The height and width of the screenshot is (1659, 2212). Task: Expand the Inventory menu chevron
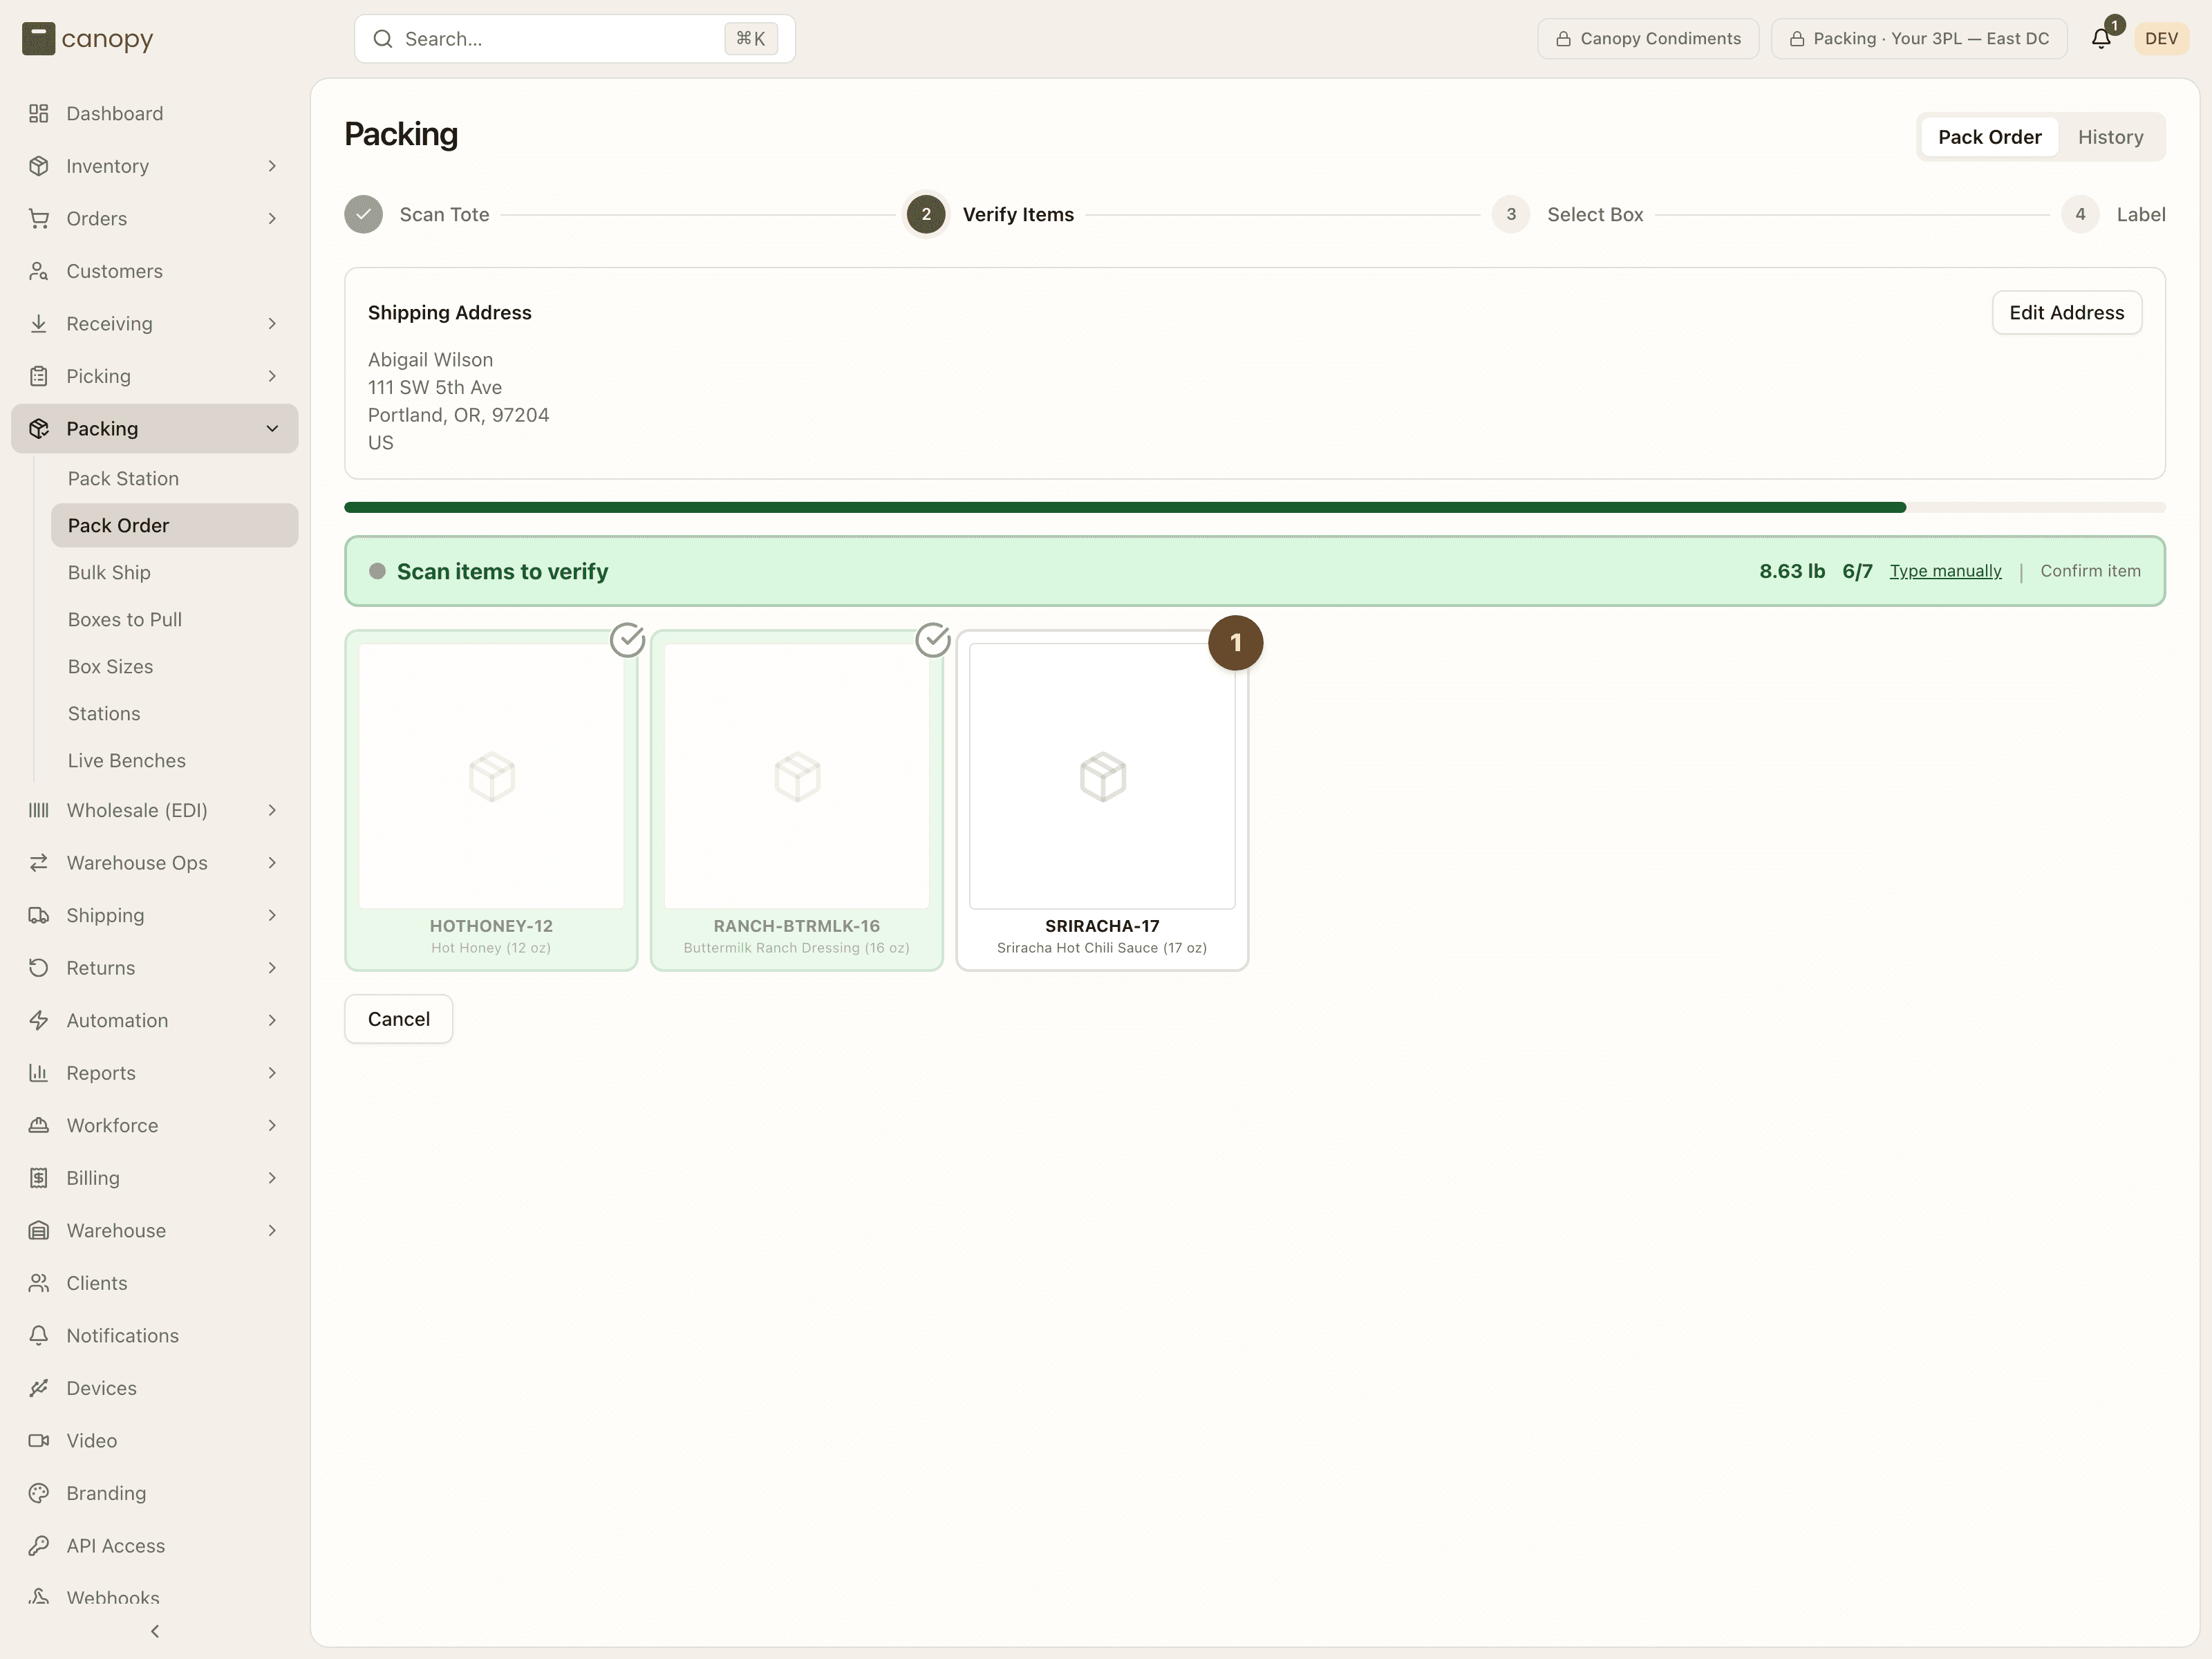(x=272, y=166)
